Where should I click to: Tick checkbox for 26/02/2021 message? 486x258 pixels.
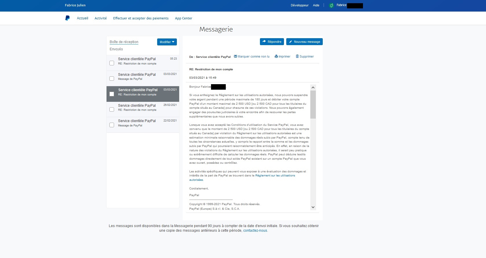(x=112, y=109)
